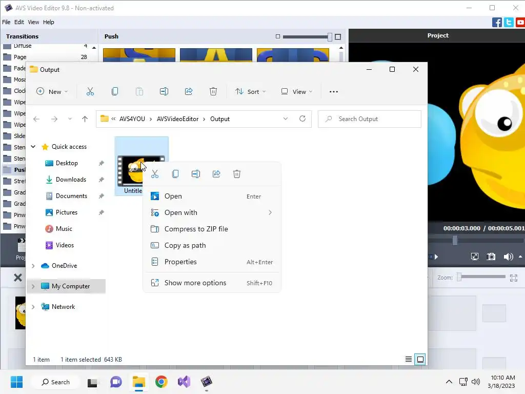Click snapshot camera icon in preview
The image size is (525, 394).
pos(491,257)
